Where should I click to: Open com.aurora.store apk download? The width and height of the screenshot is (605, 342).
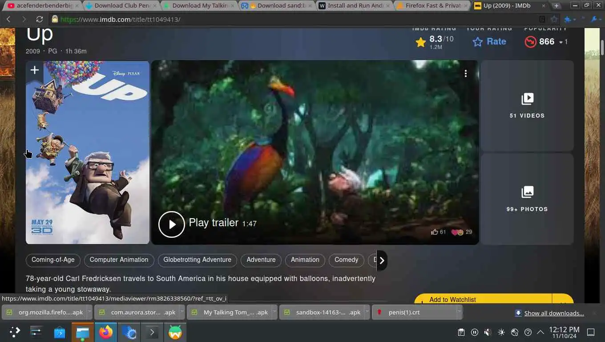pyautogui.click(x=137, y=313)
